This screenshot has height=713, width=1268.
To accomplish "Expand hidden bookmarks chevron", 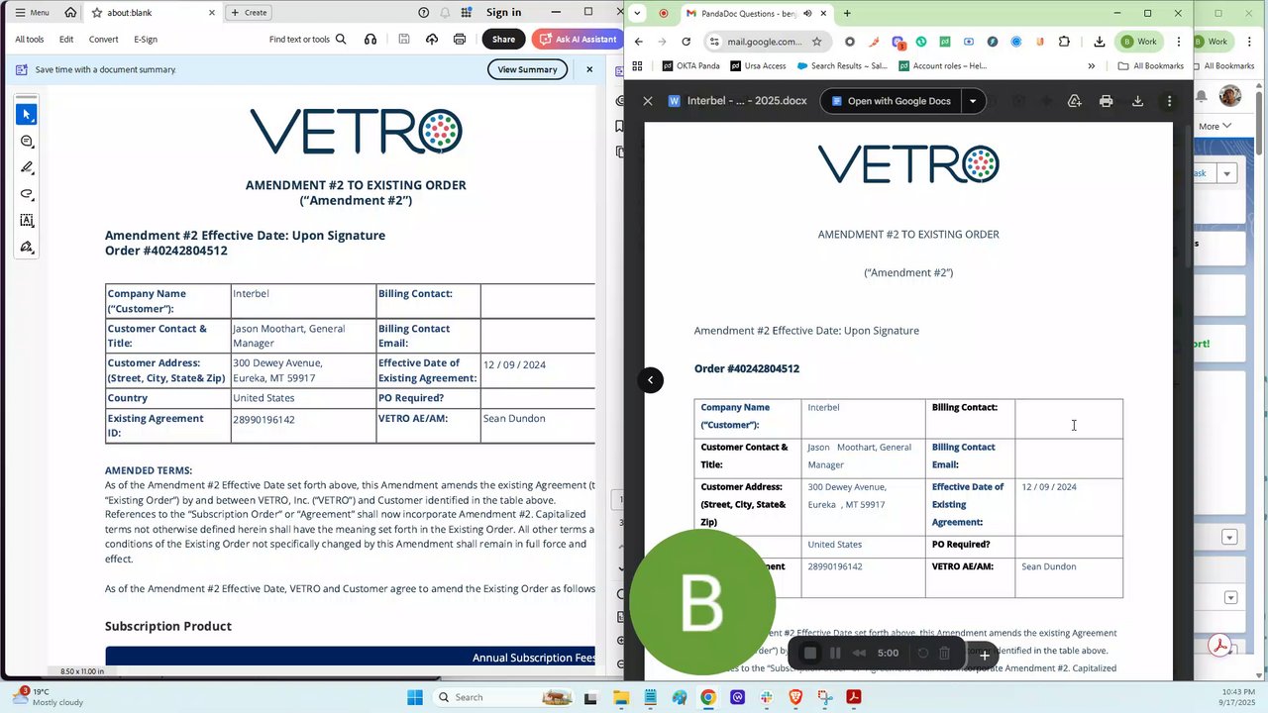I will (x=1092, y=66).
